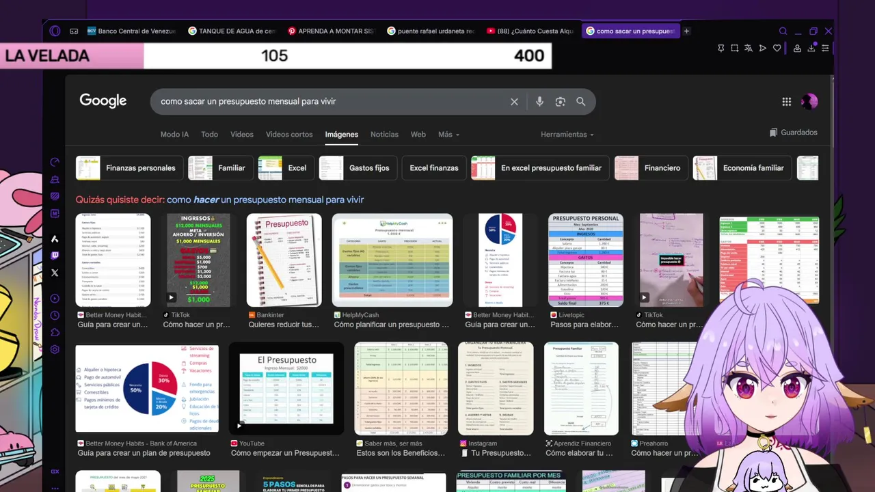Viewport: 875px width, 492px height.
Task: Add page to bookmarks with heart icon
Action: tap(777, 48)
